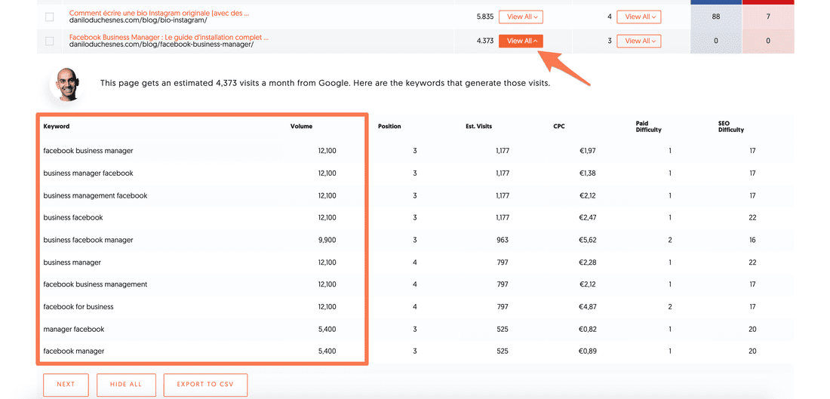Screen dimensions: 830x399
Task: Select keyword 'facebook business manager'
Action: click(x=88, y=151)
